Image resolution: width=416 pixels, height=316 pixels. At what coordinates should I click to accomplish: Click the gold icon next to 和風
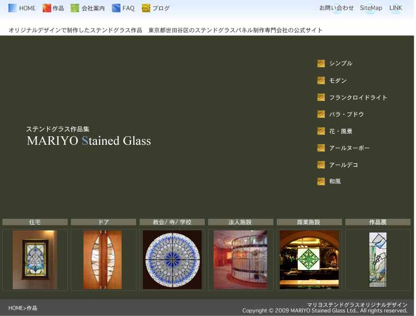321,181
